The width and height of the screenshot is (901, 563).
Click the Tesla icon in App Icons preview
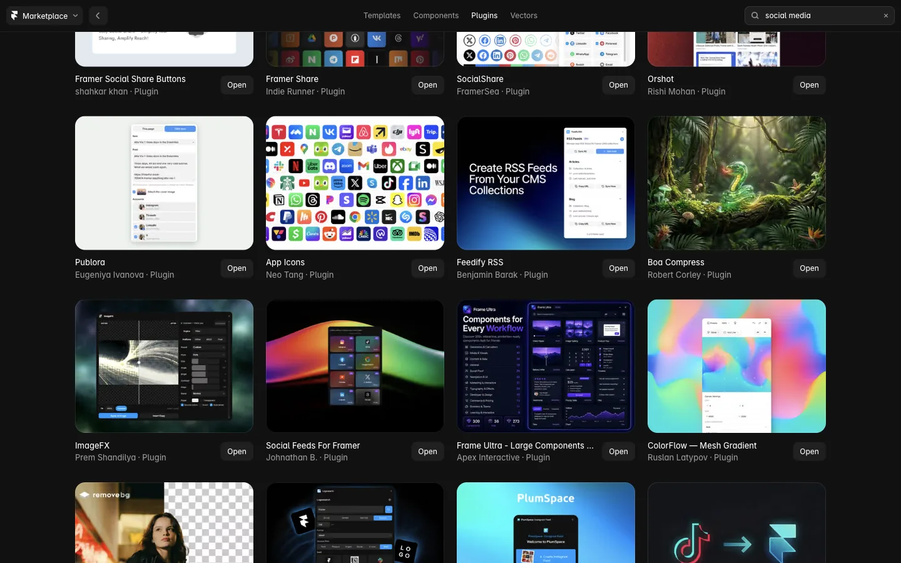point(278,132)
